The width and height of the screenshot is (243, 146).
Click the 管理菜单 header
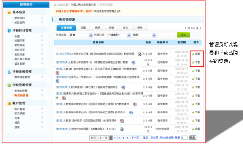[x=26, y=5]
